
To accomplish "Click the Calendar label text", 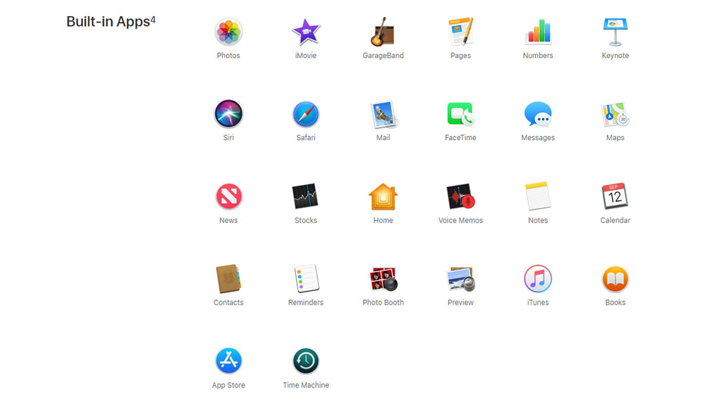I will (616, 220).
